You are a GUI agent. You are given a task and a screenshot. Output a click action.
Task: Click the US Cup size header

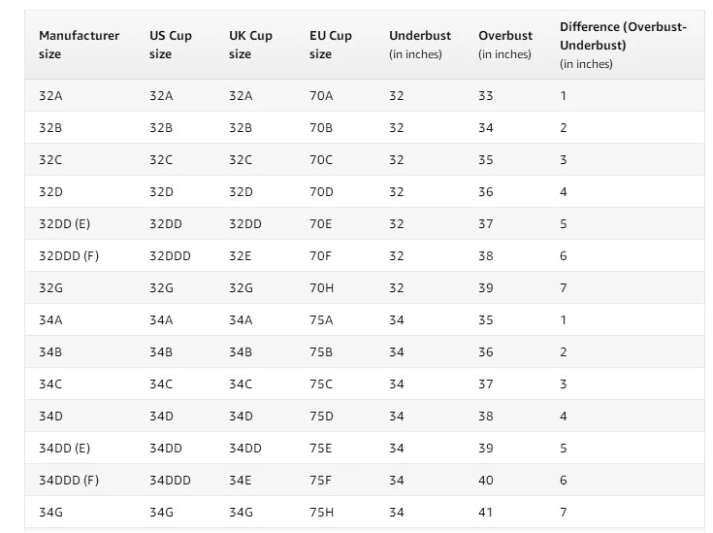pyautogui.click(x=171, y=45)
